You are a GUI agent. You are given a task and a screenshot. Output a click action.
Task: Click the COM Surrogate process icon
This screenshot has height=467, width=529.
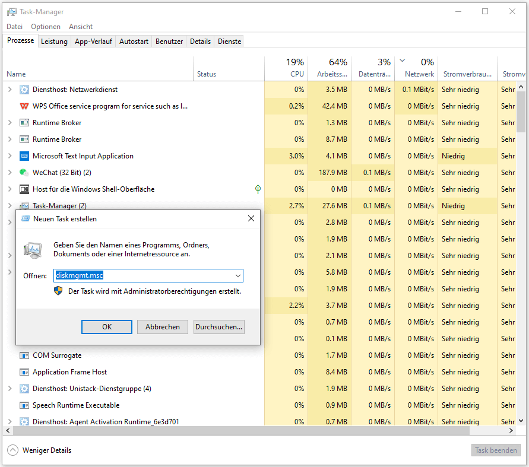click(x=24, y=355)
